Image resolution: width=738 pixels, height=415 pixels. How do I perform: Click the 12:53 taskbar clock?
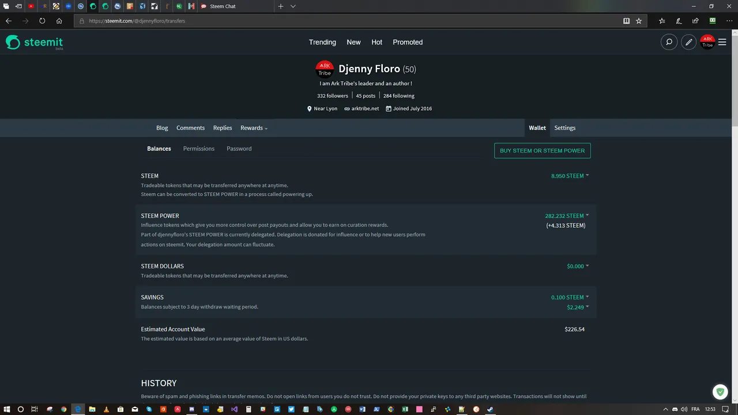(710, 409)
